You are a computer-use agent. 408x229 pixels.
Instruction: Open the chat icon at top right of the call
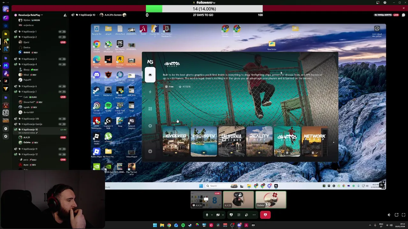(x=404, y=15)
